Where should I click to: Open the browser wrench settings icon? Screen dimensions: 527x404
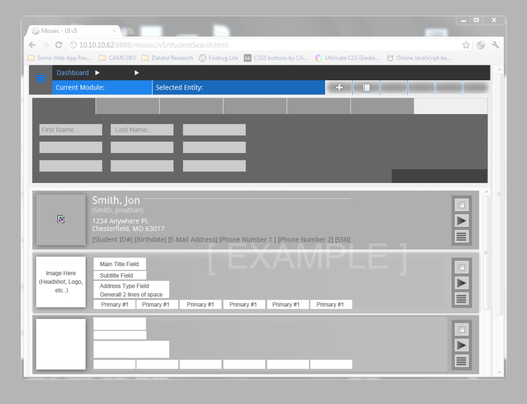click(495, 45)
